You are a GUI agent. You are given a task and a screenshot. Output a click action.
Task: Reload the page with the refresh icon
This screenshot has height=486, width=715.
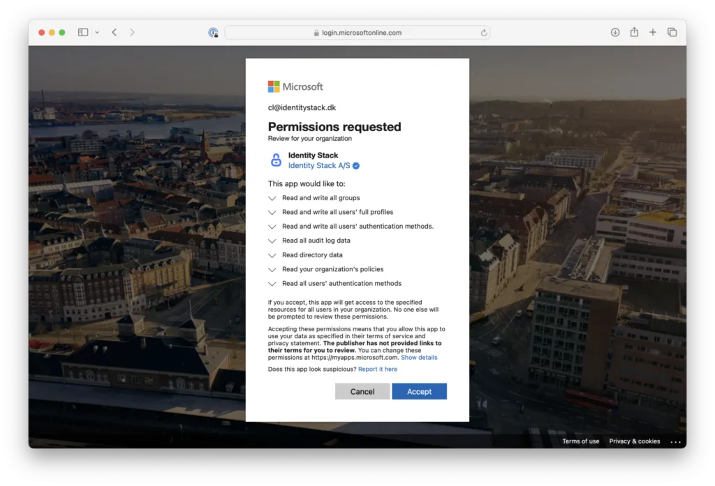[483, 33]
